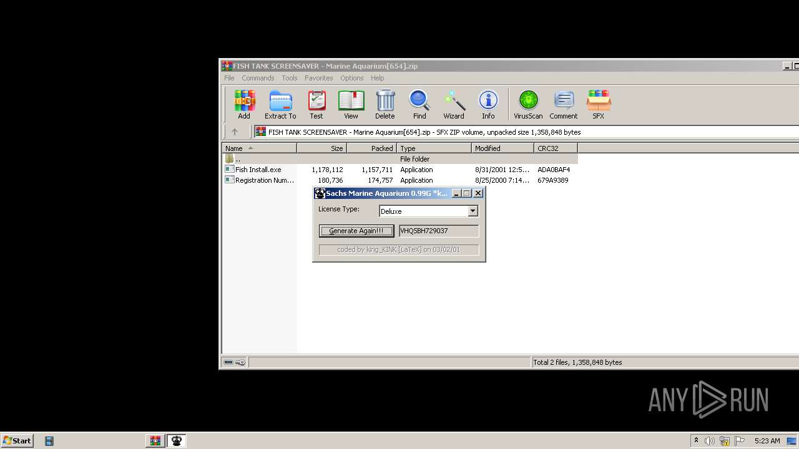799x449 pixels.
Task: Open the Commands menu
Action: coord(258,78)
